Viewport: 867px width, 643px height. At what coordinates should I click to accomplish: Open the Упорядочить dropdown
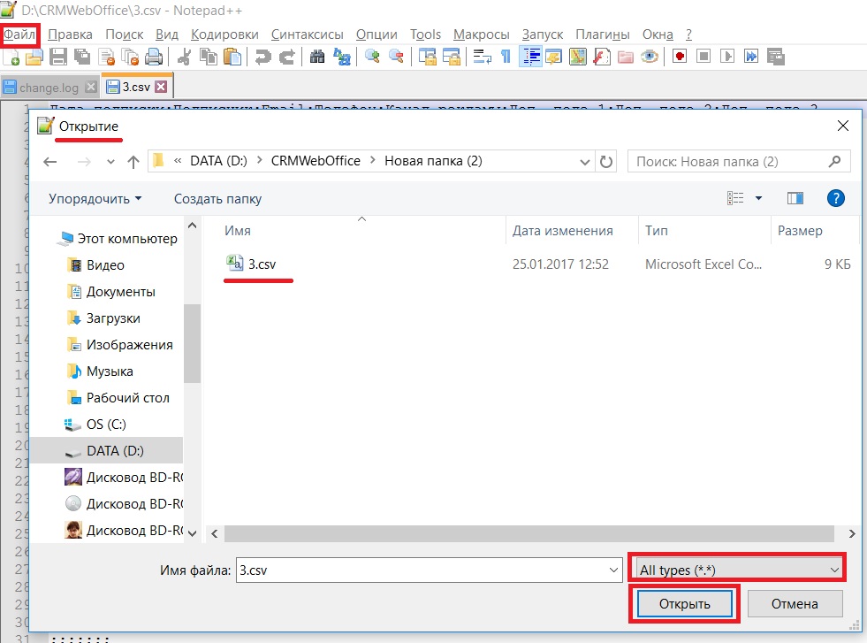pyautogui.click(x=95, y=199)
